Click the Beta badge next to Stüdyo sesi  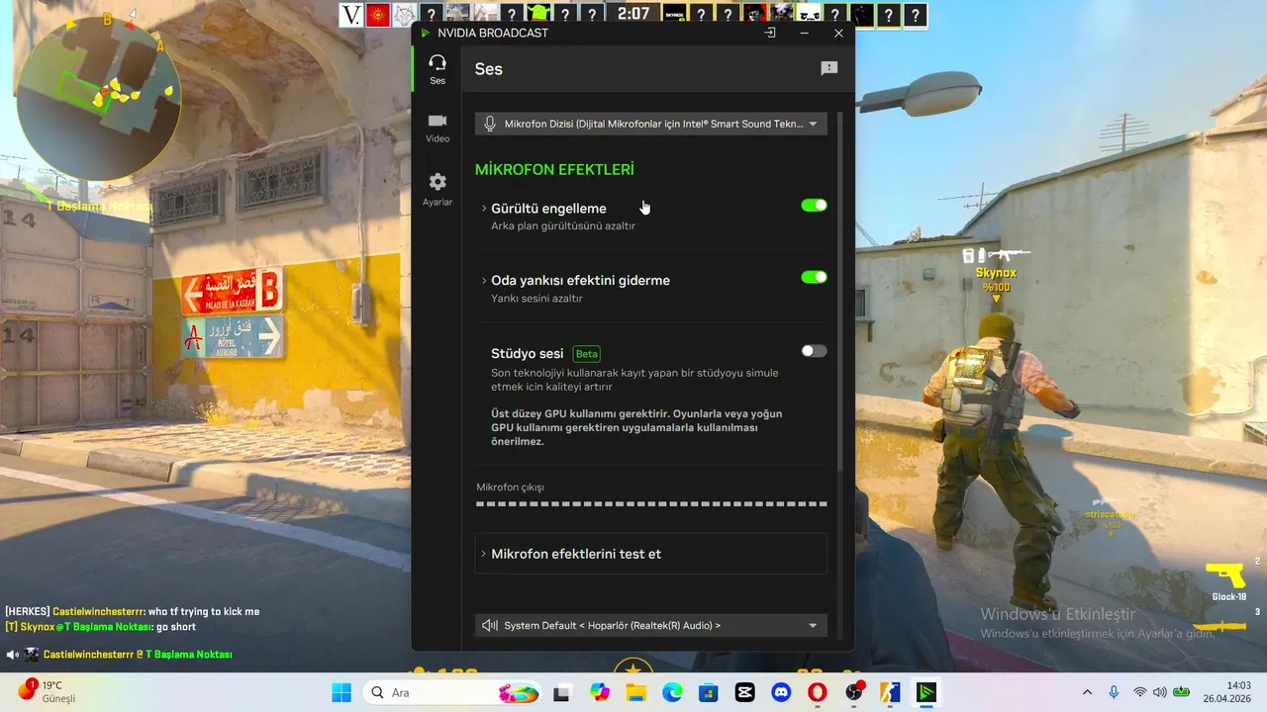click(587, 354)
